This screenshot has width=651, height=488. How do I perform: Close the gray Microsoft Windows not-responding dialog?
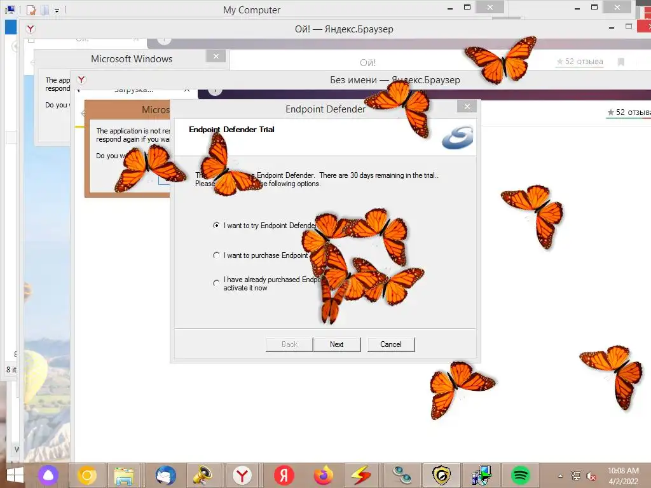point(216,56)
